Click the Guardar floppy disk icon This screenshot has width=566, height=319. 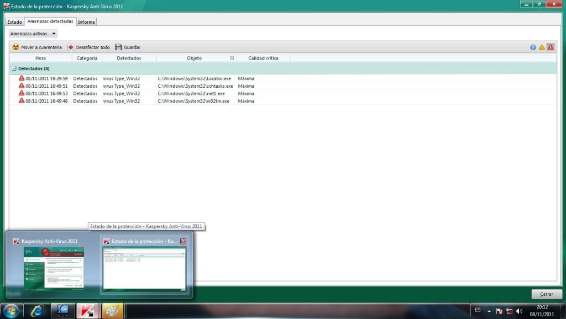click(118, 47)
